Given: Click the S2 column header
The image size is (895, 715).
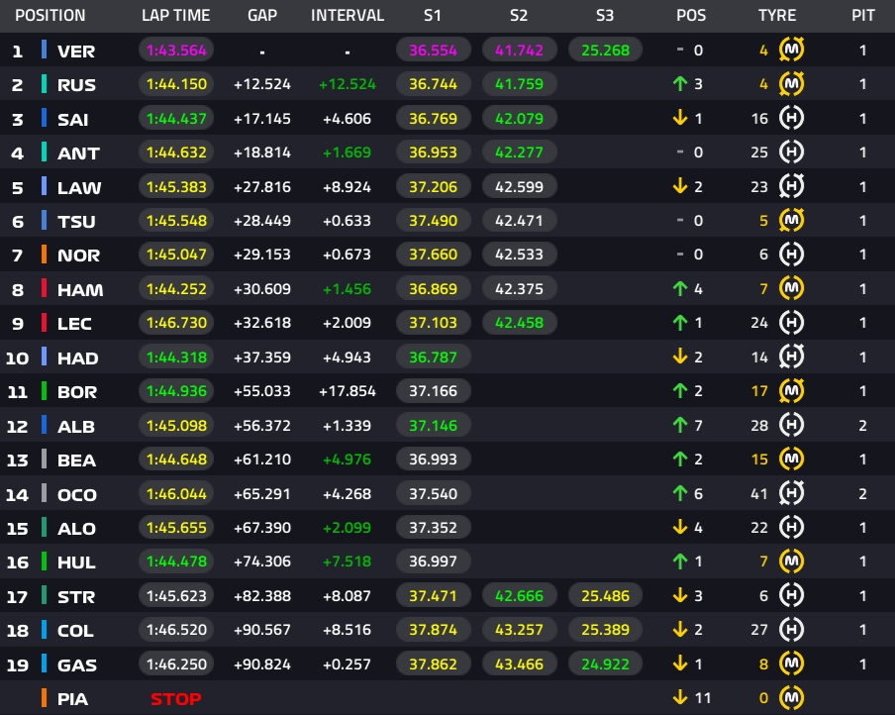Looking at the screenshot, I should tap(519, 16).
